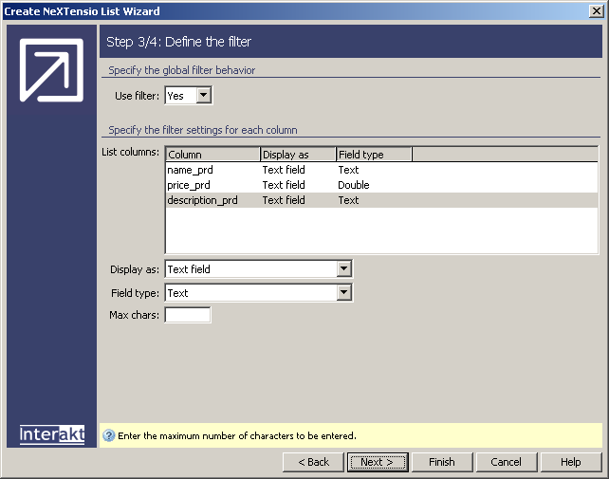Click the Interakt logo

click(52, 434)
